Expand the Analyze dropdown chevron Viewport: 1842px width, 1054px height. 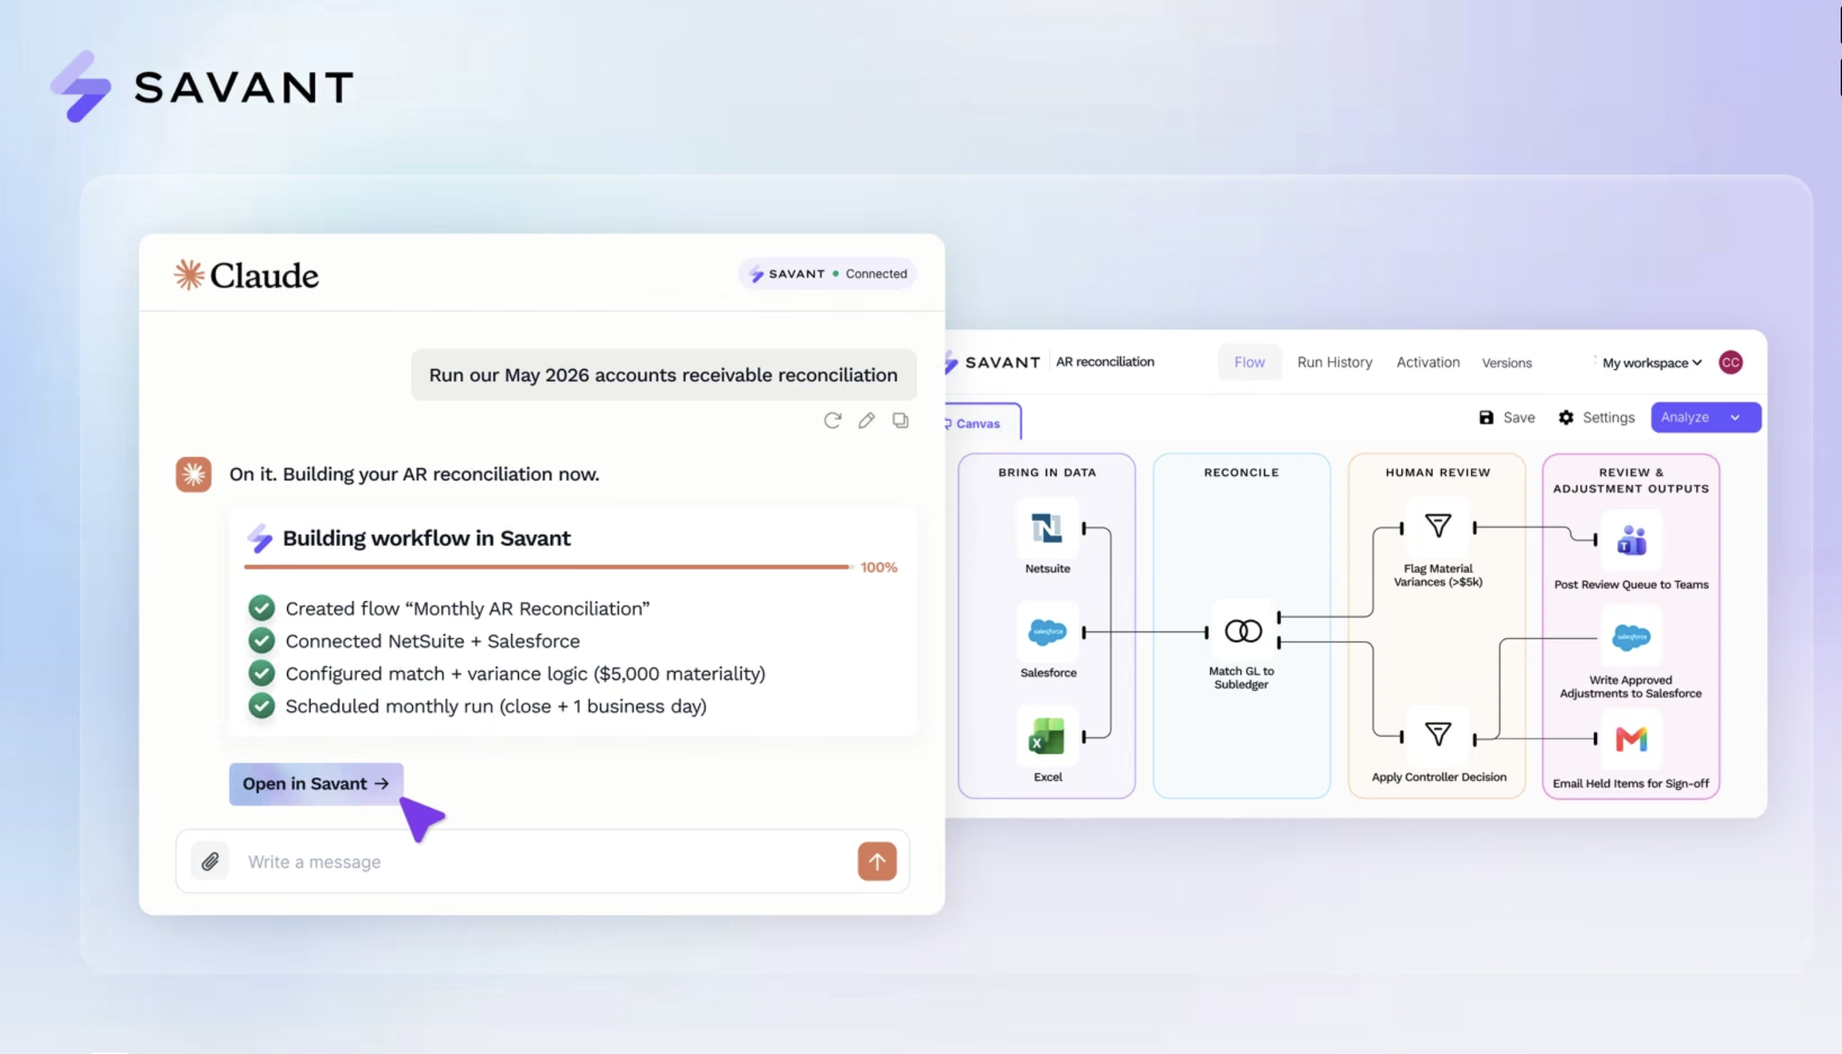tap(1735, 417)
